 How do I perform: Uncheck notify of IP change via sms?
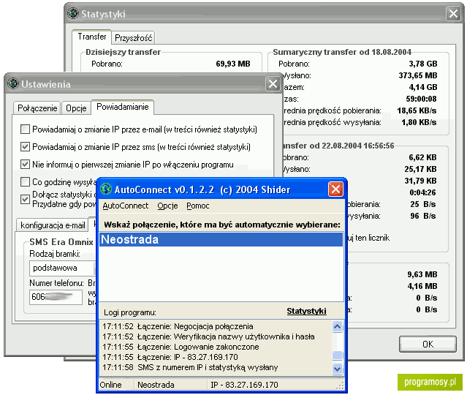26,147
